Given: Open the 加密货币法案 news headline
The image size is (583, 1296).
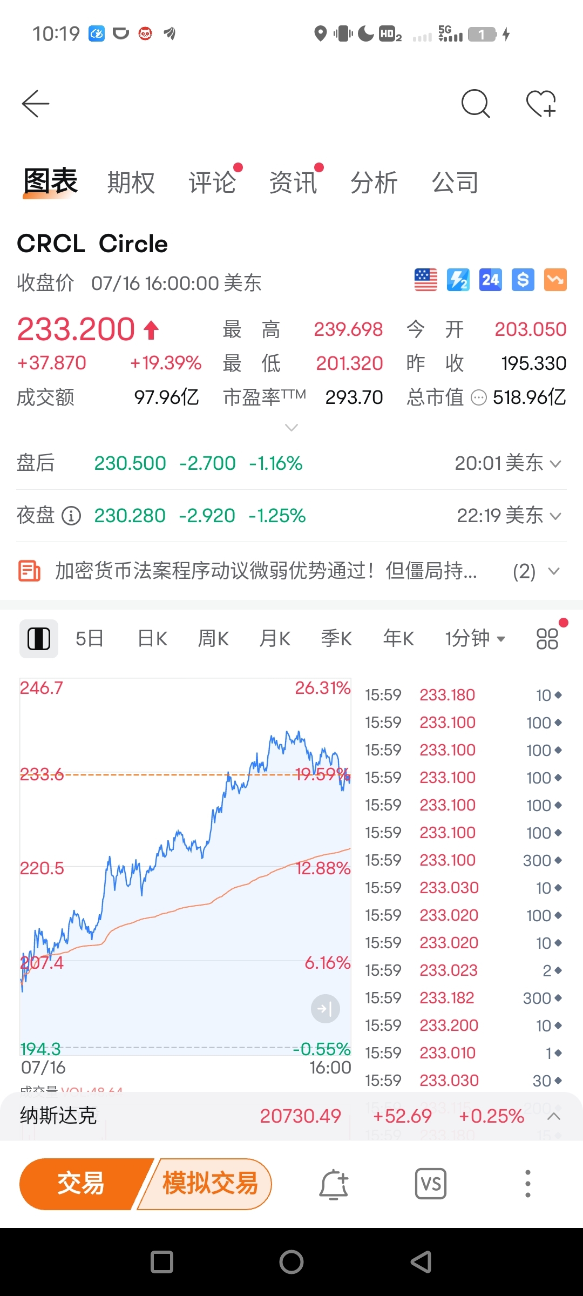Looking at the screenshot, I should tap(266, 571).
